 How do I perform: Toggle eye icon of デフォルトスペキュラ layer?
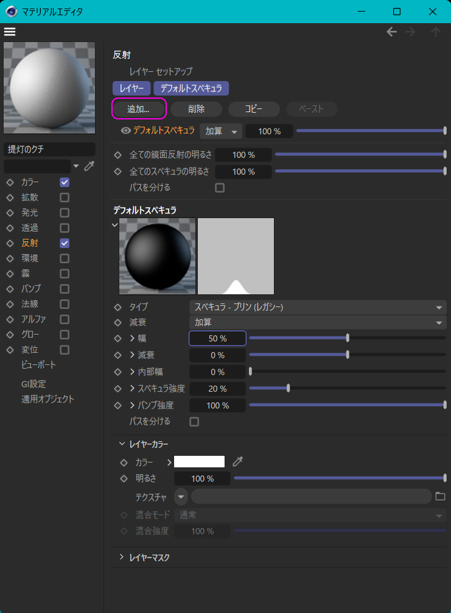tap(126, 130)
